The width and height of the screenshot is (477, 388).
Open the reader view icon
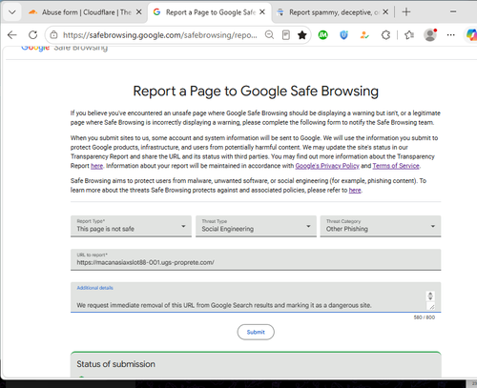pos(286,35)
